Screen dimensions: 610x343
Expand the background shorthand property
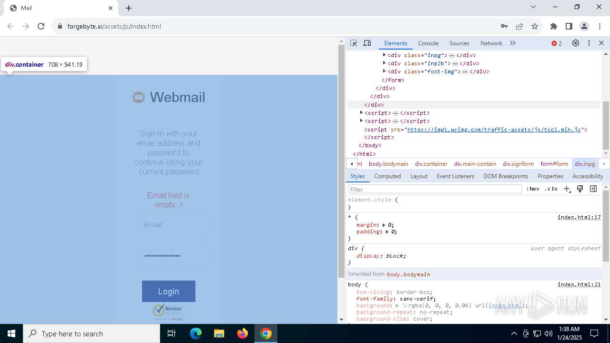click(397, 305)
